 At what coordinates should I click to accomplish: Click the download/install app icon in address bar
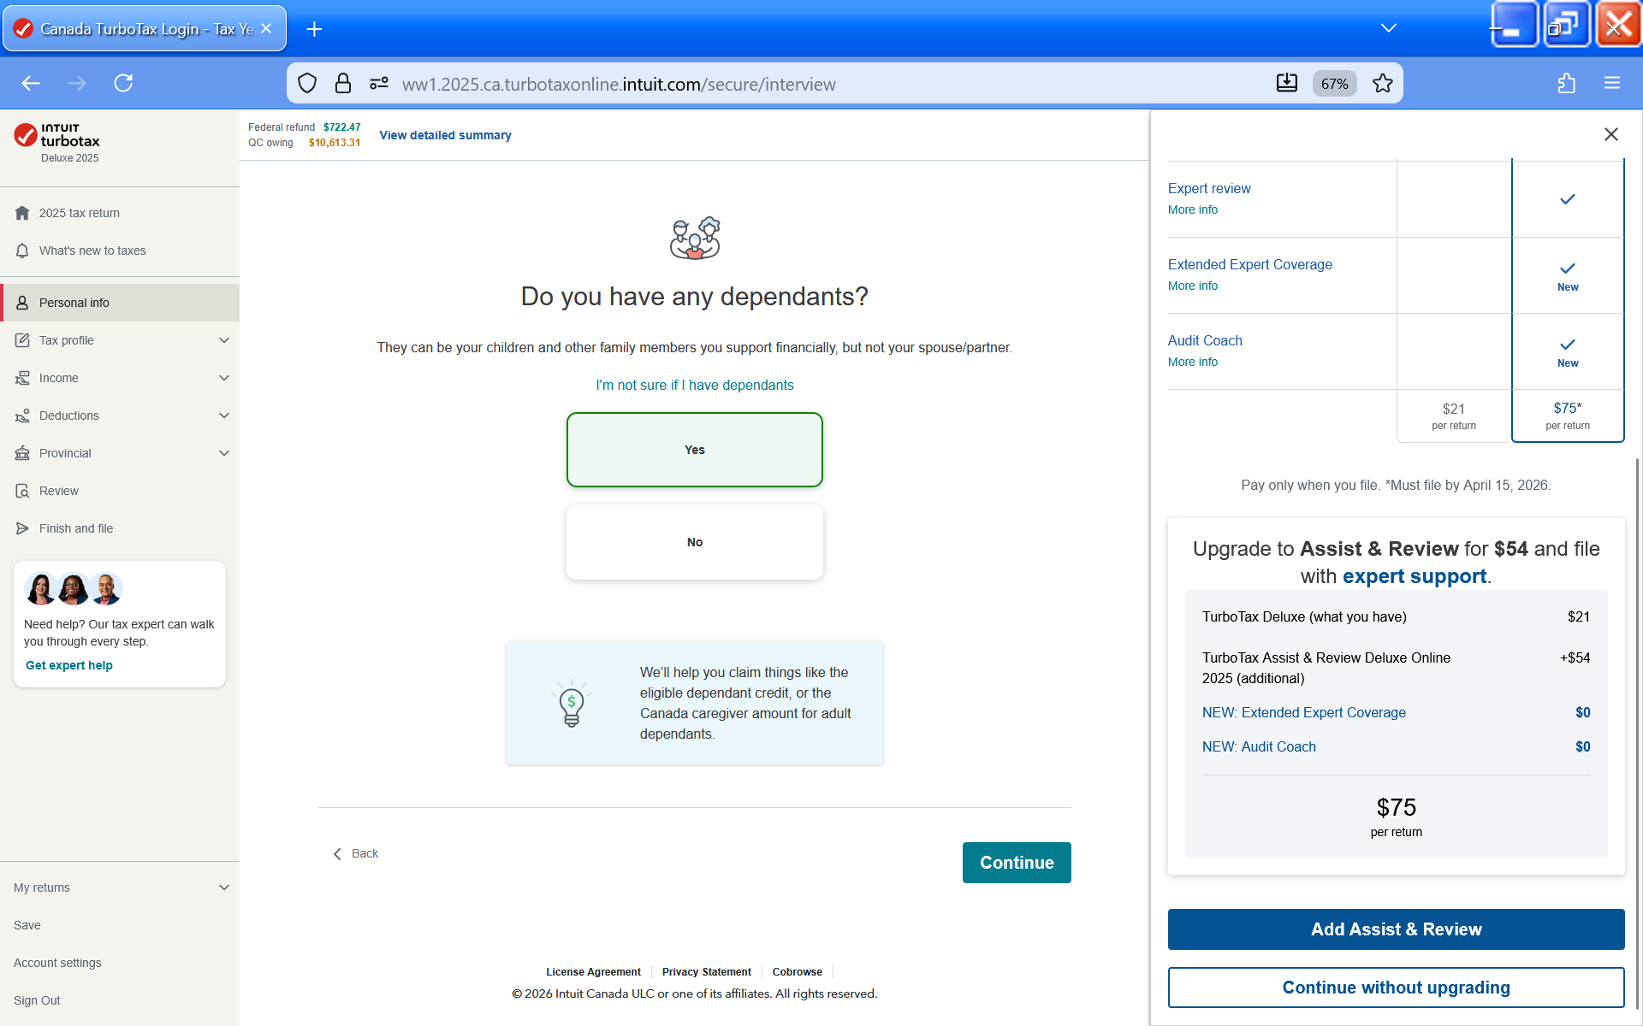(1286, 83)
